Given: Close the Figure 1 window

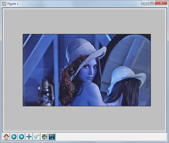Looking at the screenshot, I should click(x=161, y=3).
